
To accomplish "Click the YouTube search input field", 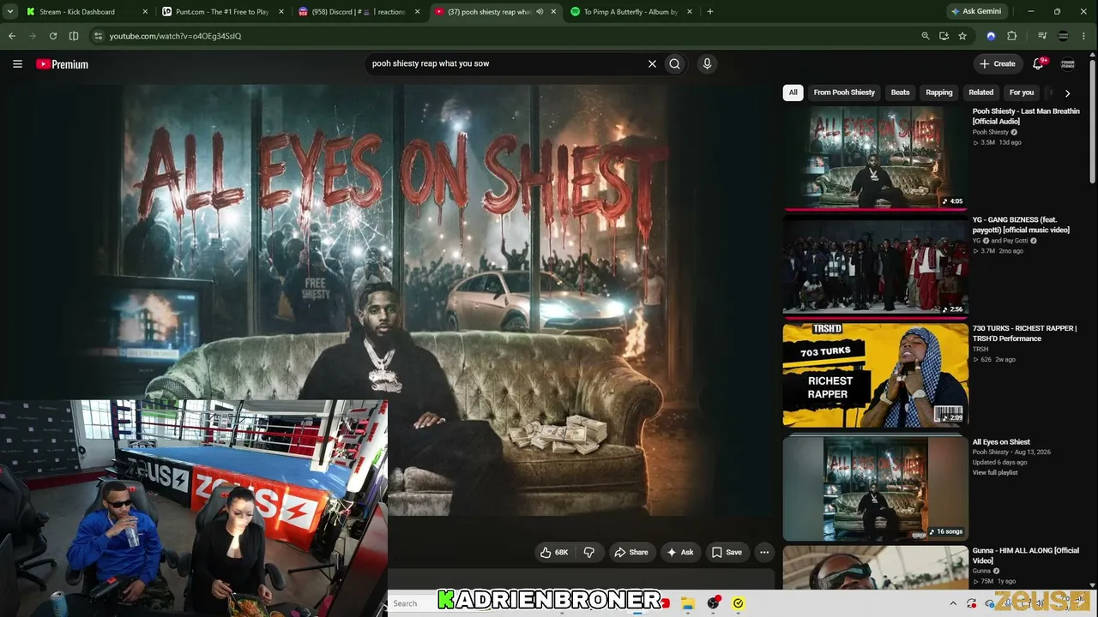I will (506, 63).
